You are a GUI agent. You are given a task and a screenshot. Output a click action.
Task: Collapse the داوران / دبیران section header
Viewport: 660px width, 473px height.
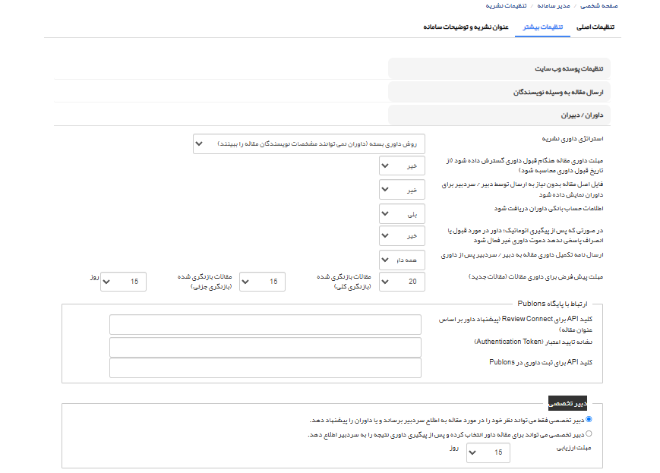pos(499,115)
